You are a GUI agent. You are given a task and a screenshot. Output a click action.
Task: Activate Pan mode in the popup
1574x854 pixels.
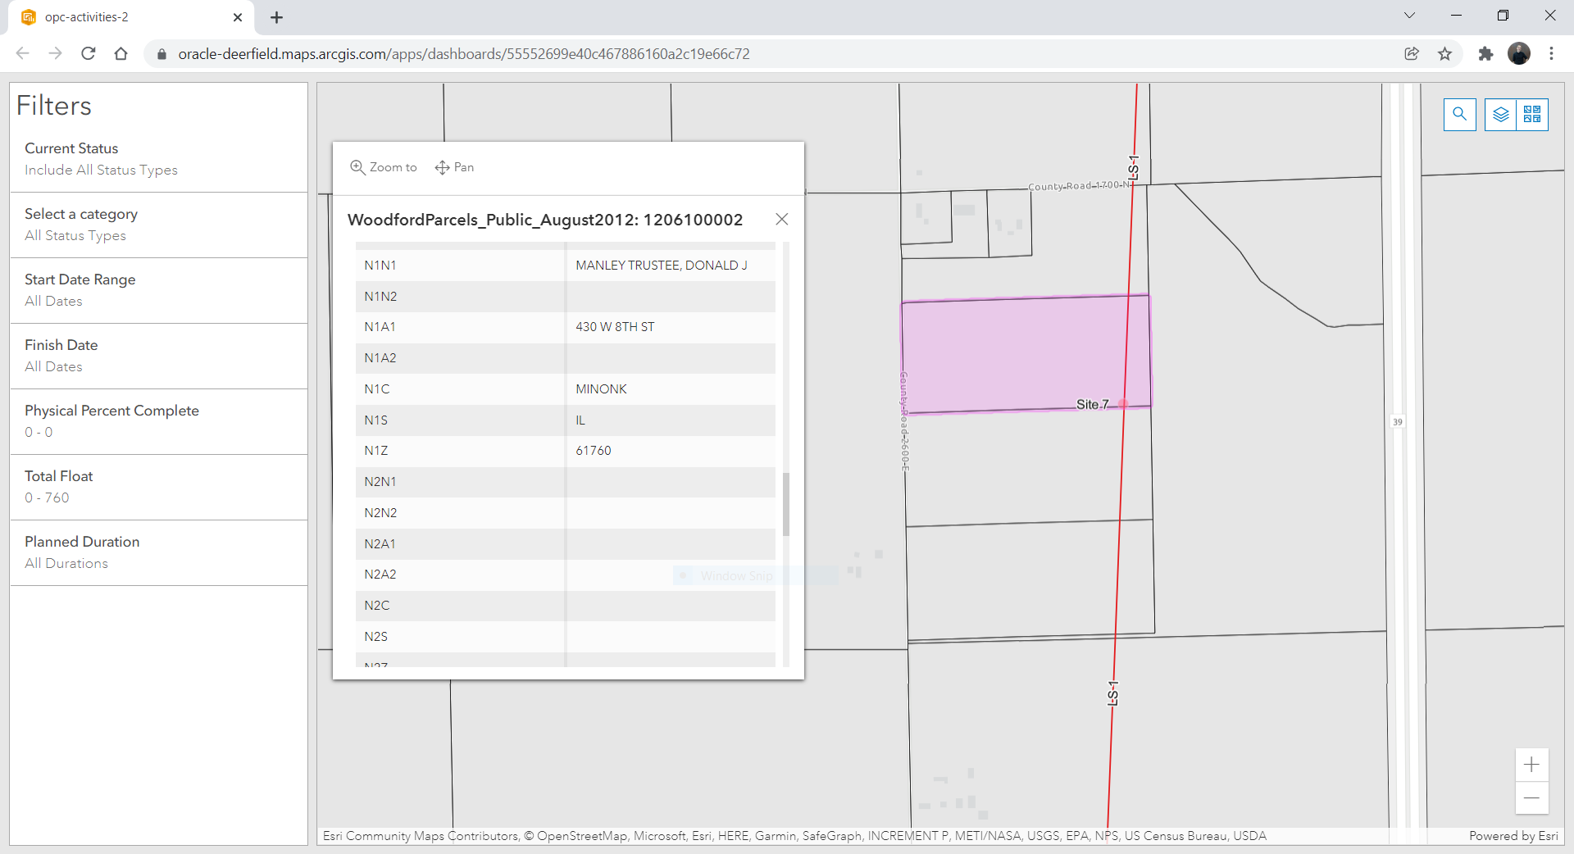pos(454,167)
